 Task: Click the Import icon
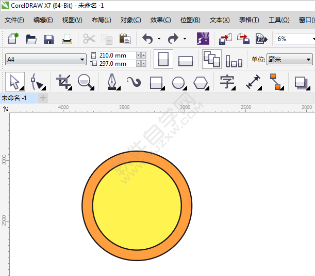click(225, 39)
